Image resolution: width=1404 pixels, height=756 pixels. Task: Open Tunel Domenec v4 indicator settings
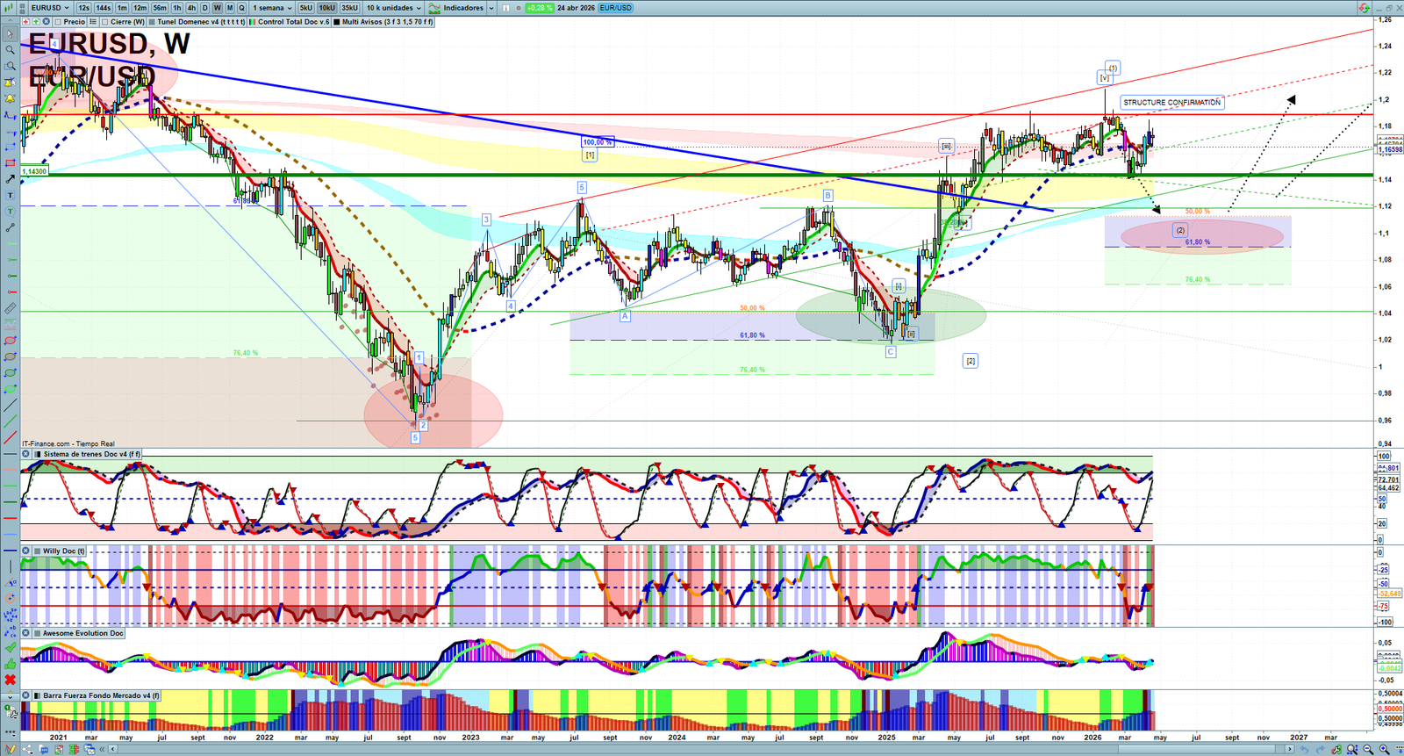coord(197,22)
